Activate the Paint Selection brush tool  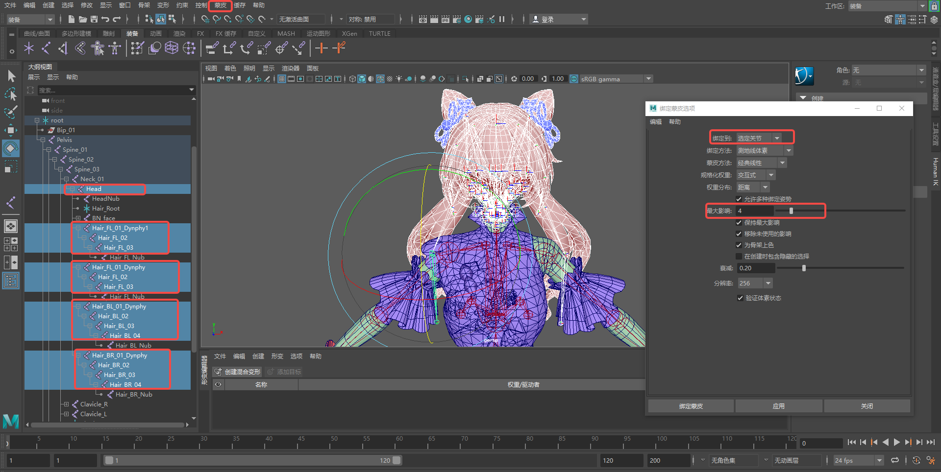click(x=11, y=112)
